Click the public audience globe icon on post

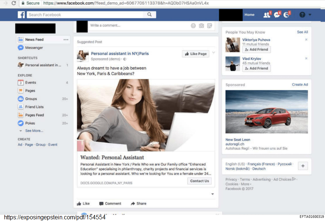[125, 59]
